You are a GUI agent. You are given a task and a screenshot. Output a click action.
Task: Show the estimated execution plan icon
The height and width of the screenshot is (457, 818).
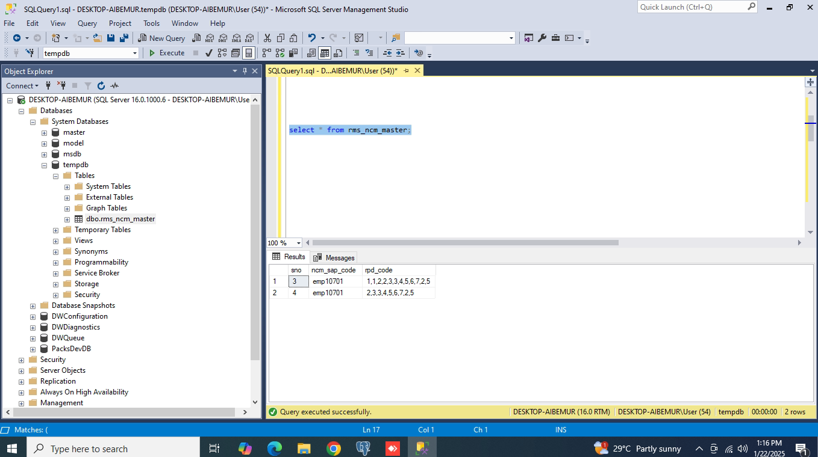(222, 53)
